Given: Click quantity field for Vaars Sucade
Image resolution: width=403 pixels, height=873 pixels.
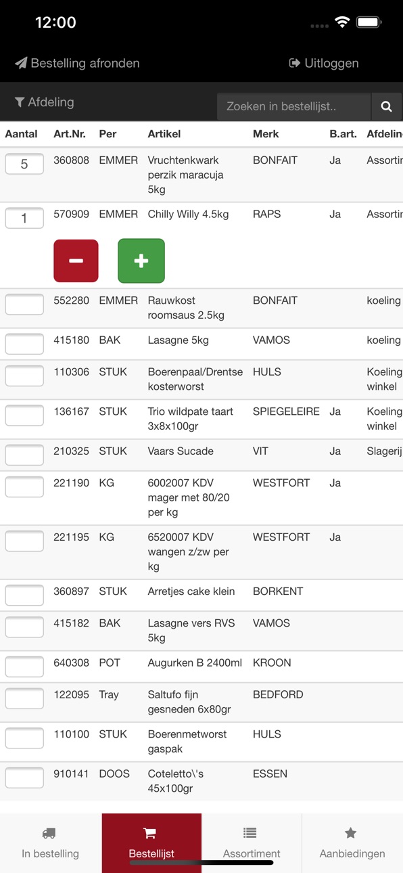Looking at the screenshot, I should 24,455.
